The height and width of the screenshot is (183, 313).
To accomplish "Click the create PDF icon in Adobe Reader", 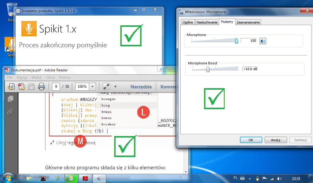I will pos(21,87).
